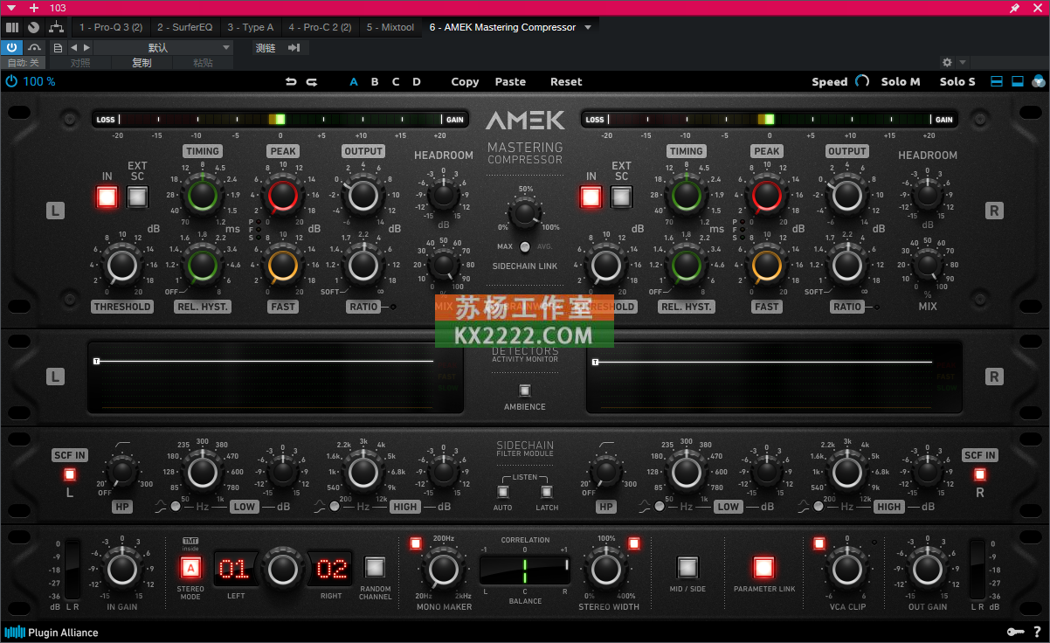The image size is (1050, 643).
Task: Toggle the L channel EXT SC button
Action: click(137, 197)
